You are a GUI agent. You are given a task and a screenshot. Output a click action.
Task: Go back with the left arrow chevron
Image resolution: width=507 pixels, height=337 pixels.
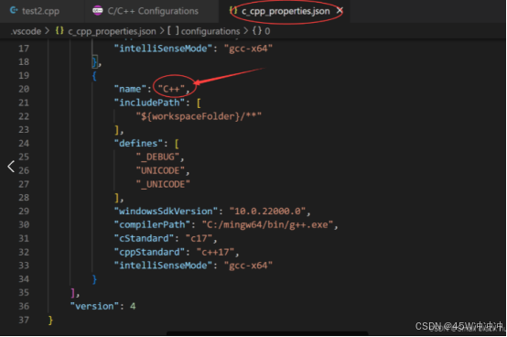[11, 167]
